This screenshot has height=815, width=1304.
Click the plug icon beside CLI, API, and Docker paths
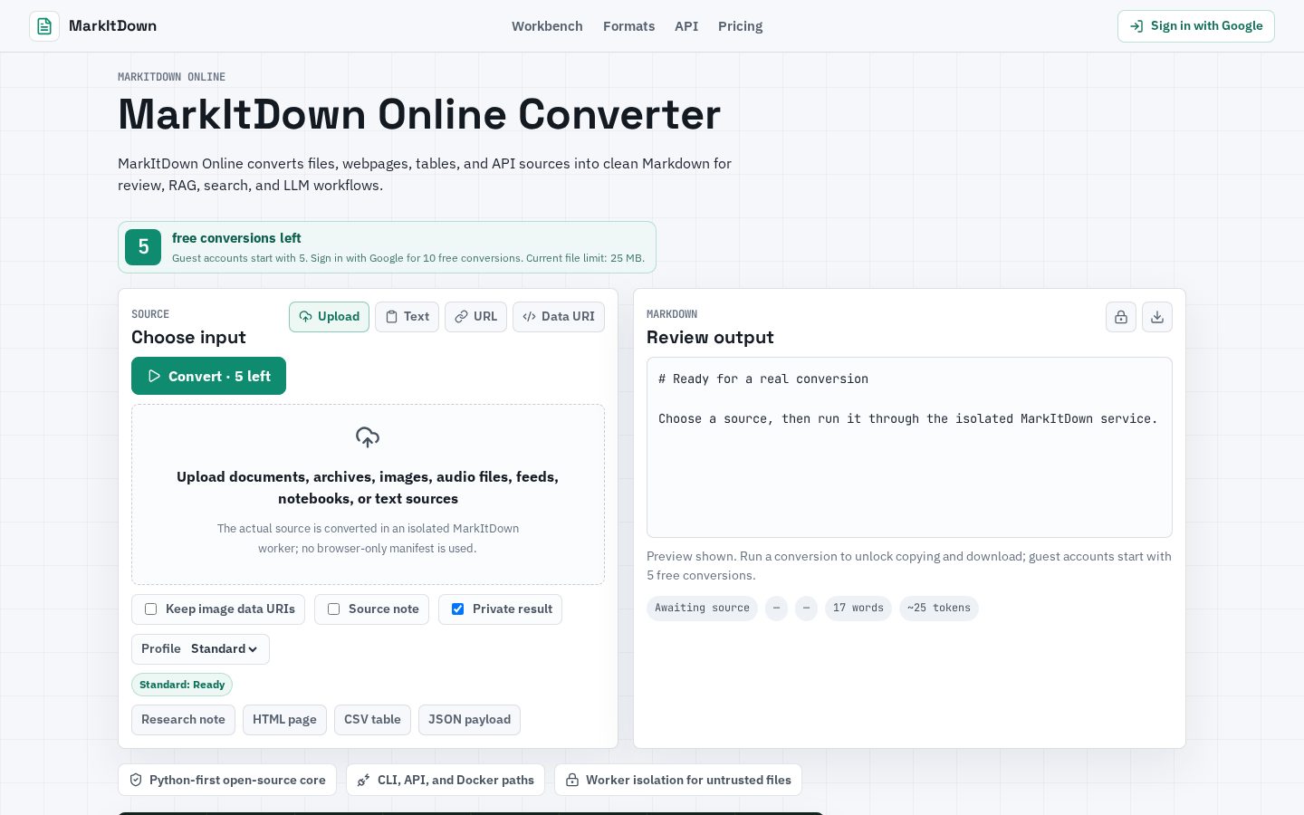click(363, 780)
